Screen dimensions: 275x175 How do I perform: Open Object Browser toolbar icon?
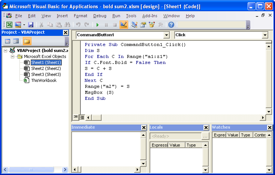tap(152, 25)
